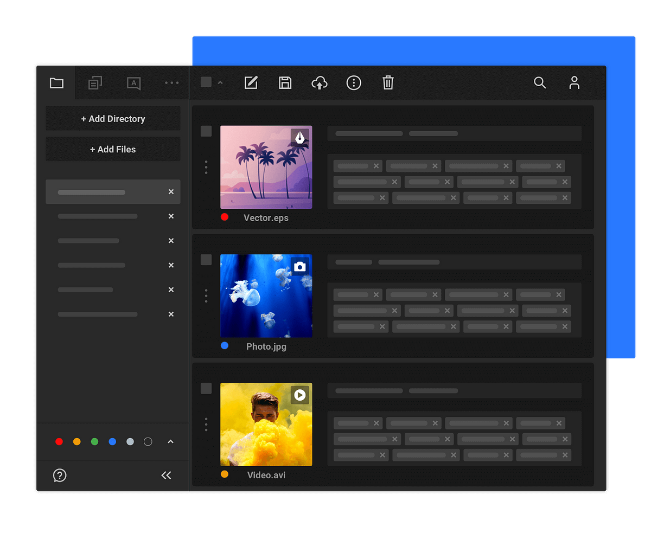The height and width of the screenshot is (540, 651).
Task: Open the yellow smoke video thumbnail
Action: [266, 424]
